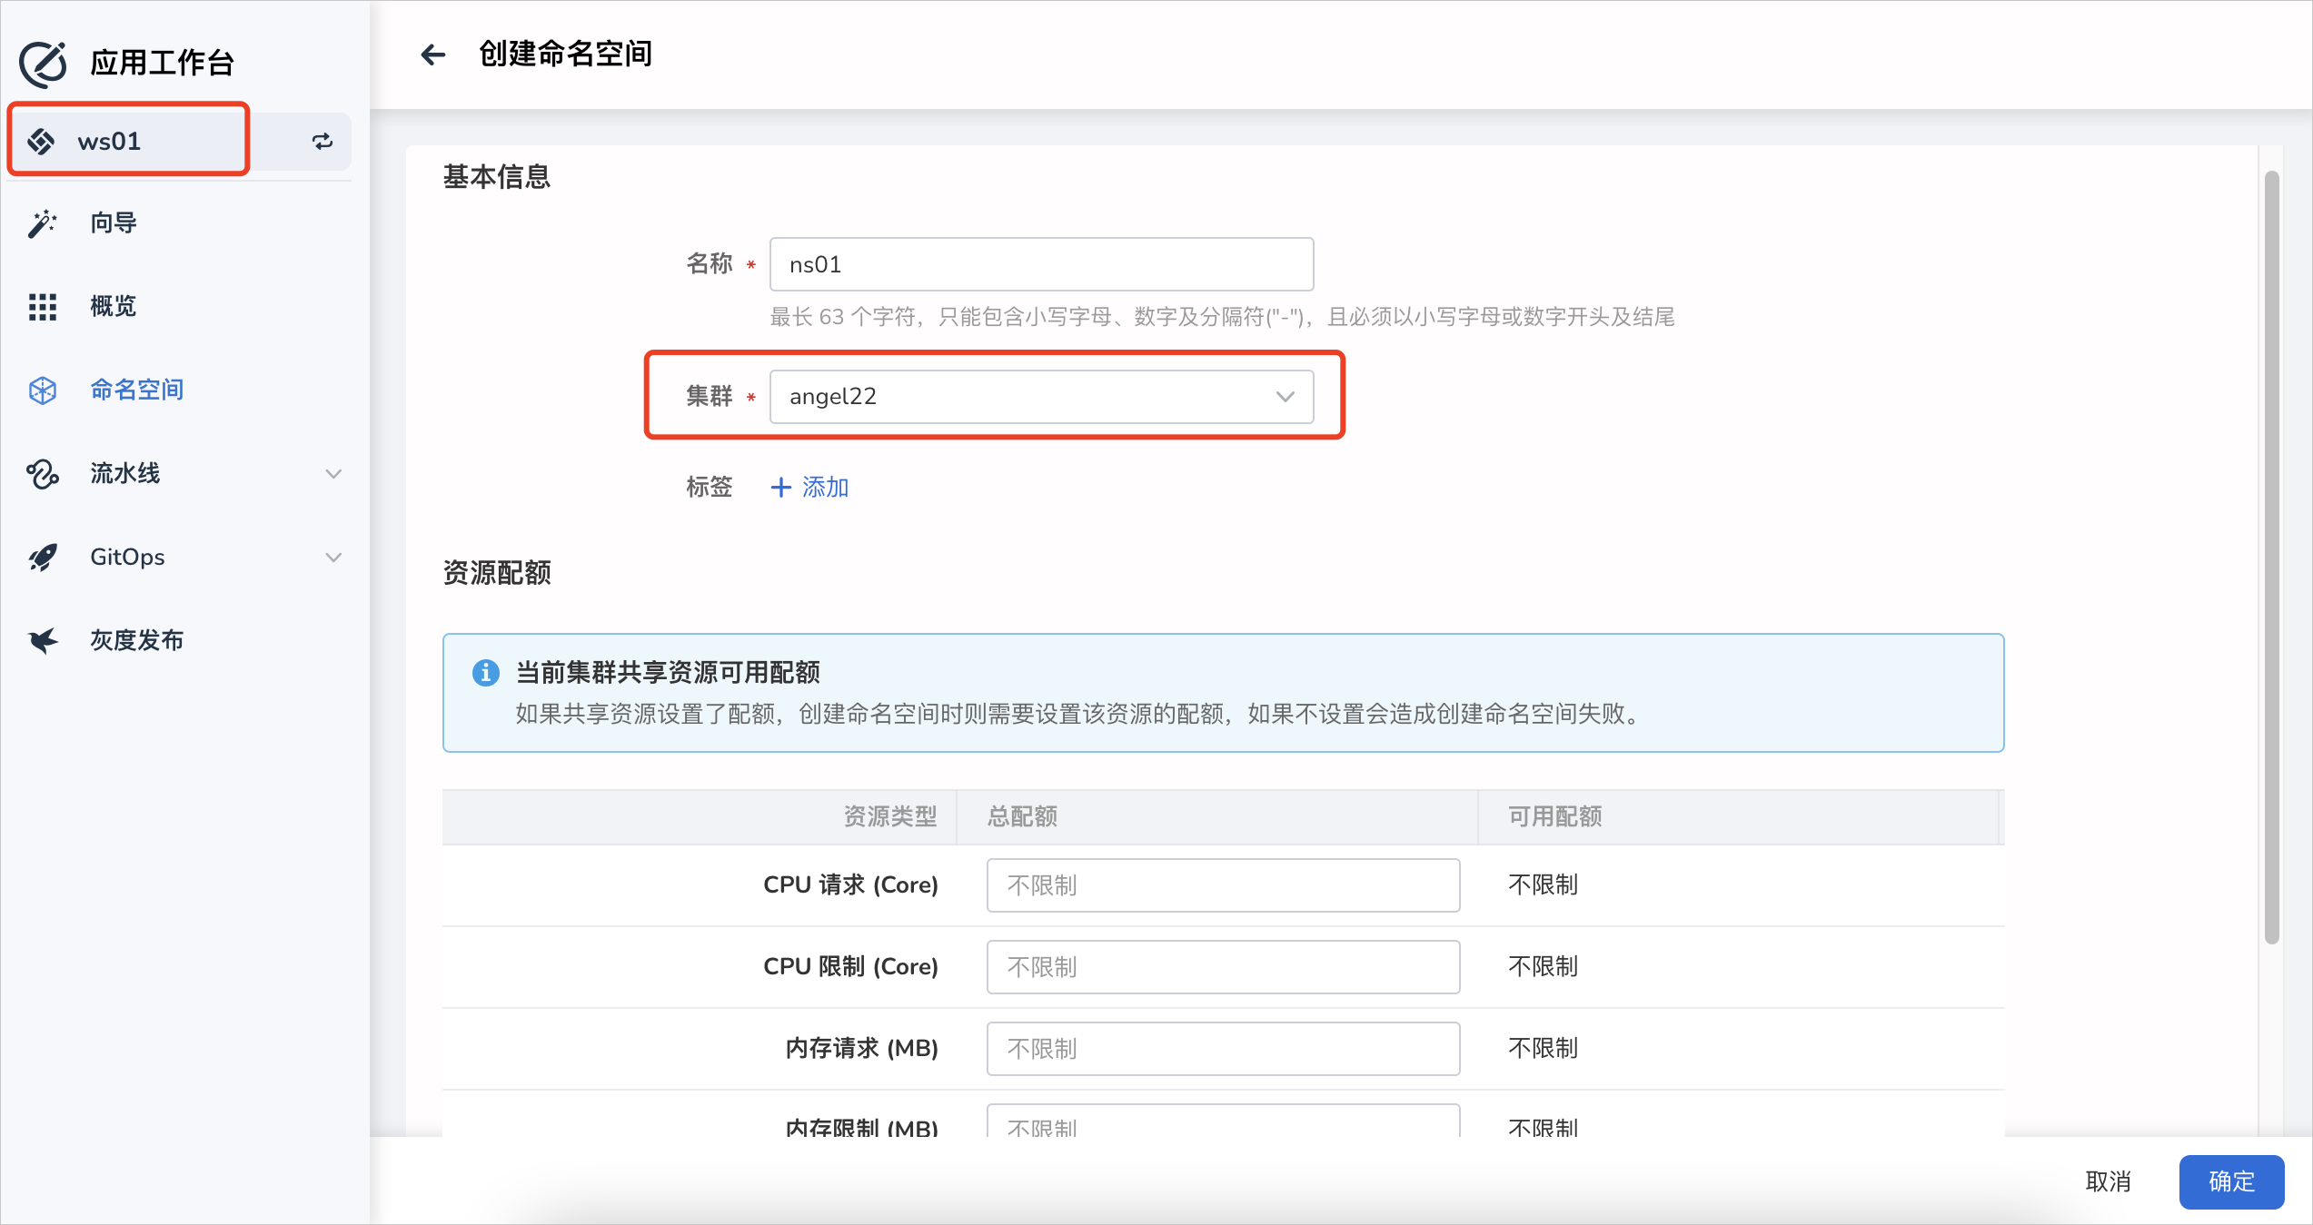The height and width of the screenshot is (1225, 2313).
Task: Click the 概览 grid icon
Action: pos(43,307)
